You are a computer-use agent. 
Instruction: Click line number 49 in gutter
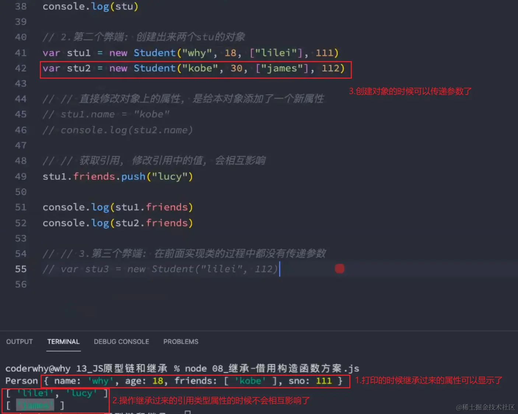coord(21,176)
